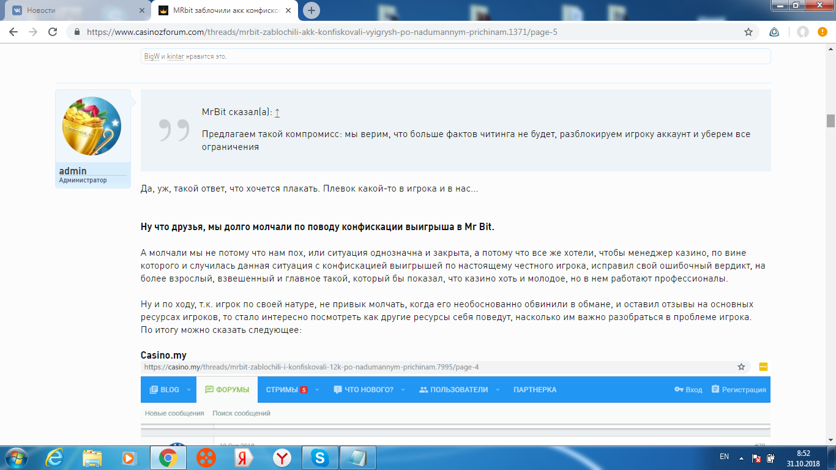Click Регистрация in embedded screenshot

click(x=738, y=389)
